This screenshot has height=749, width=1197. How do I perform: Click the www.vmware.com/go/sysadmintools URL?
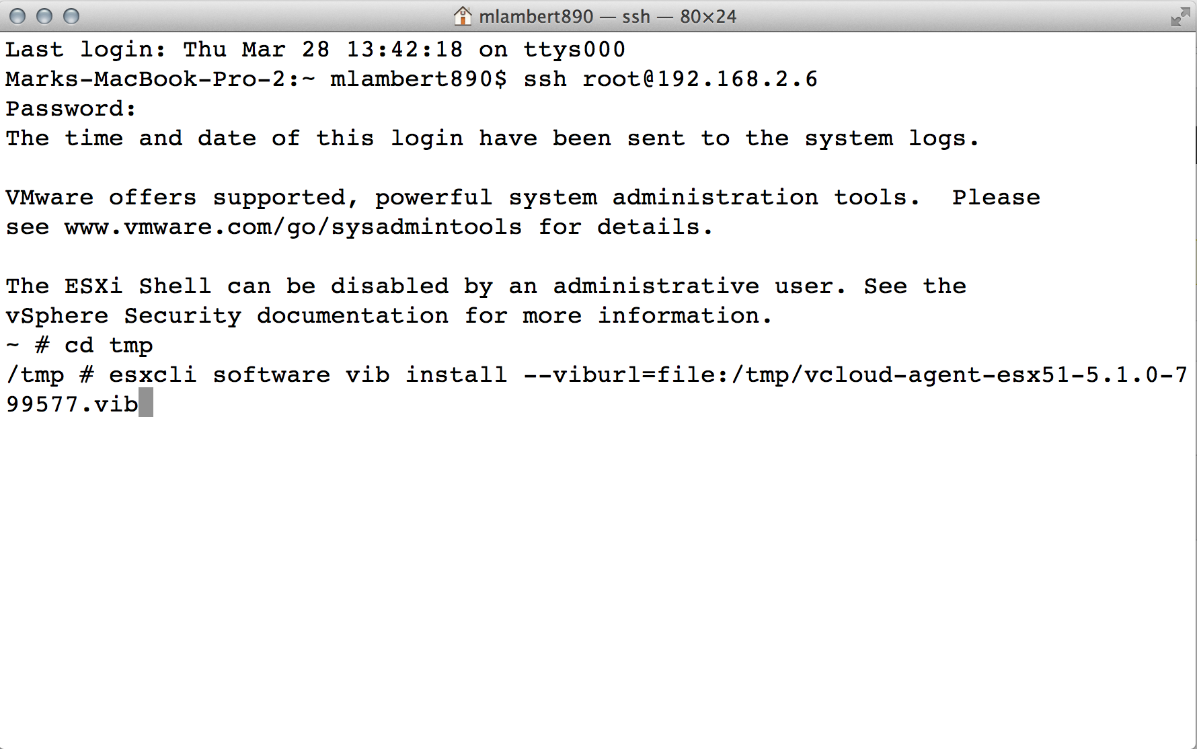pyautogui.click(x=293, y=227)
